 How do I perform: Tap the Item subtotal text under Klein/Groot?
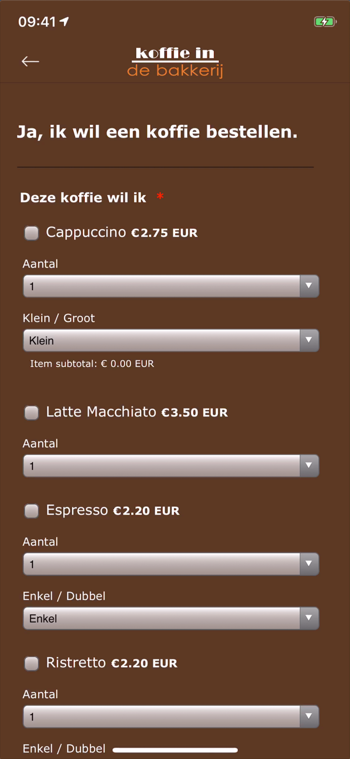pyautogui.click(x=91, y=363)
